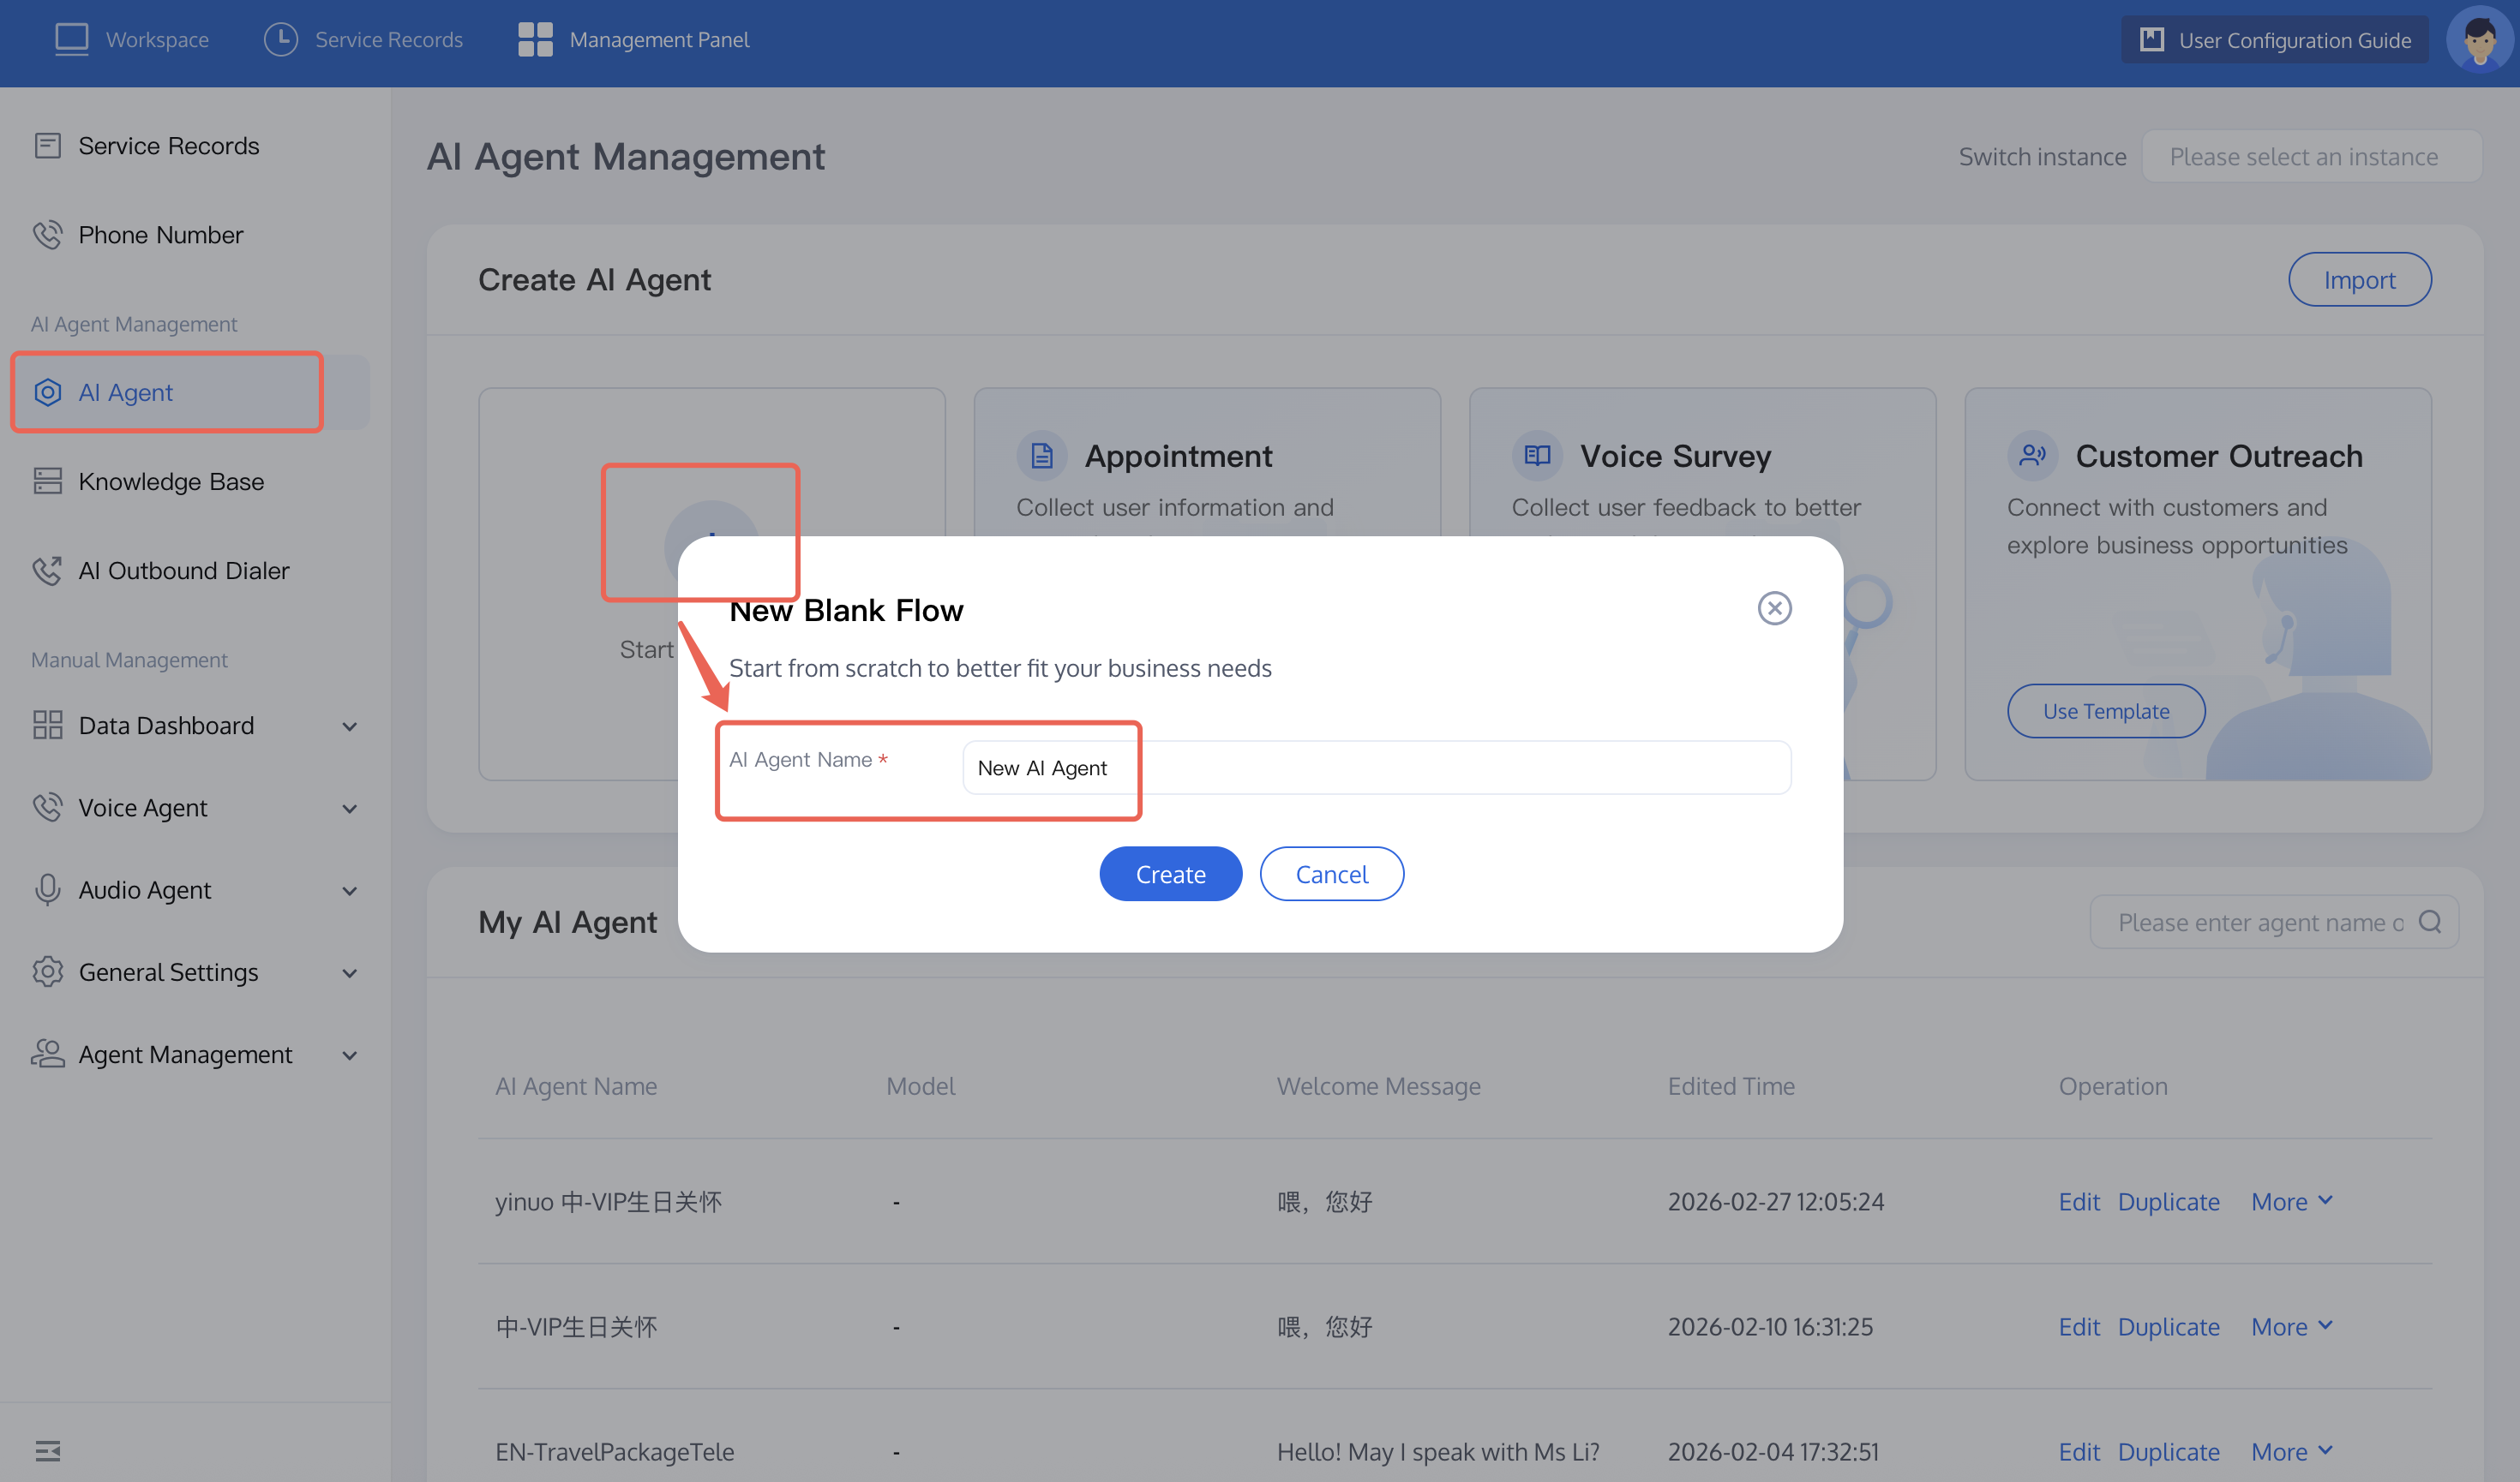Image resolution: width=2520 pixels, height=1482 pixels.
Task: Open Service Records in left sidebar
Action: tap(168, 146)
